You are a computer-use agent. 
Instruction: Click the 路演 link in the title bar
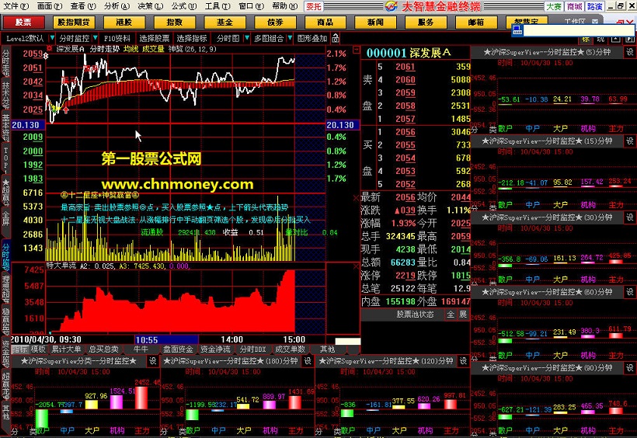click(x=594, y=6)
